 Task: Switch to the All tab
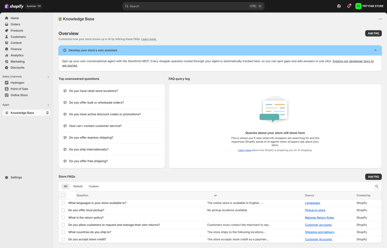65,186
